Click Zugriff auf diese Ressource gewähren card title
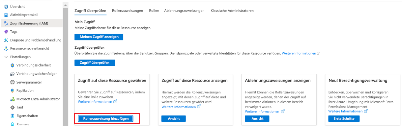Image resolution: width=402 pixels, height=128 pixels. click(x=112, y=80)
